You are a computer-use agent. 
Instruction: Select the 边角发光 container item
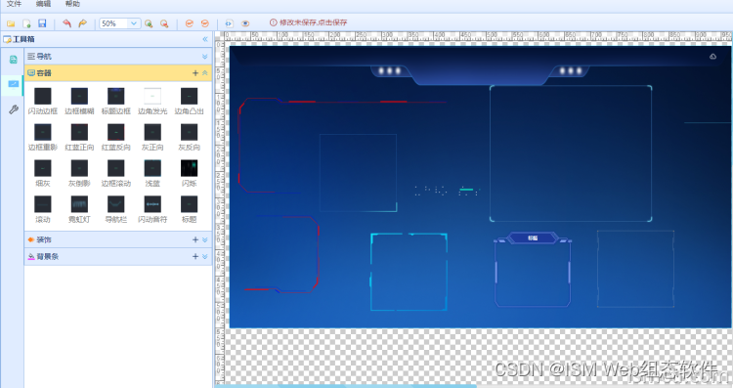pyautogui.click(x=152, y=101)
